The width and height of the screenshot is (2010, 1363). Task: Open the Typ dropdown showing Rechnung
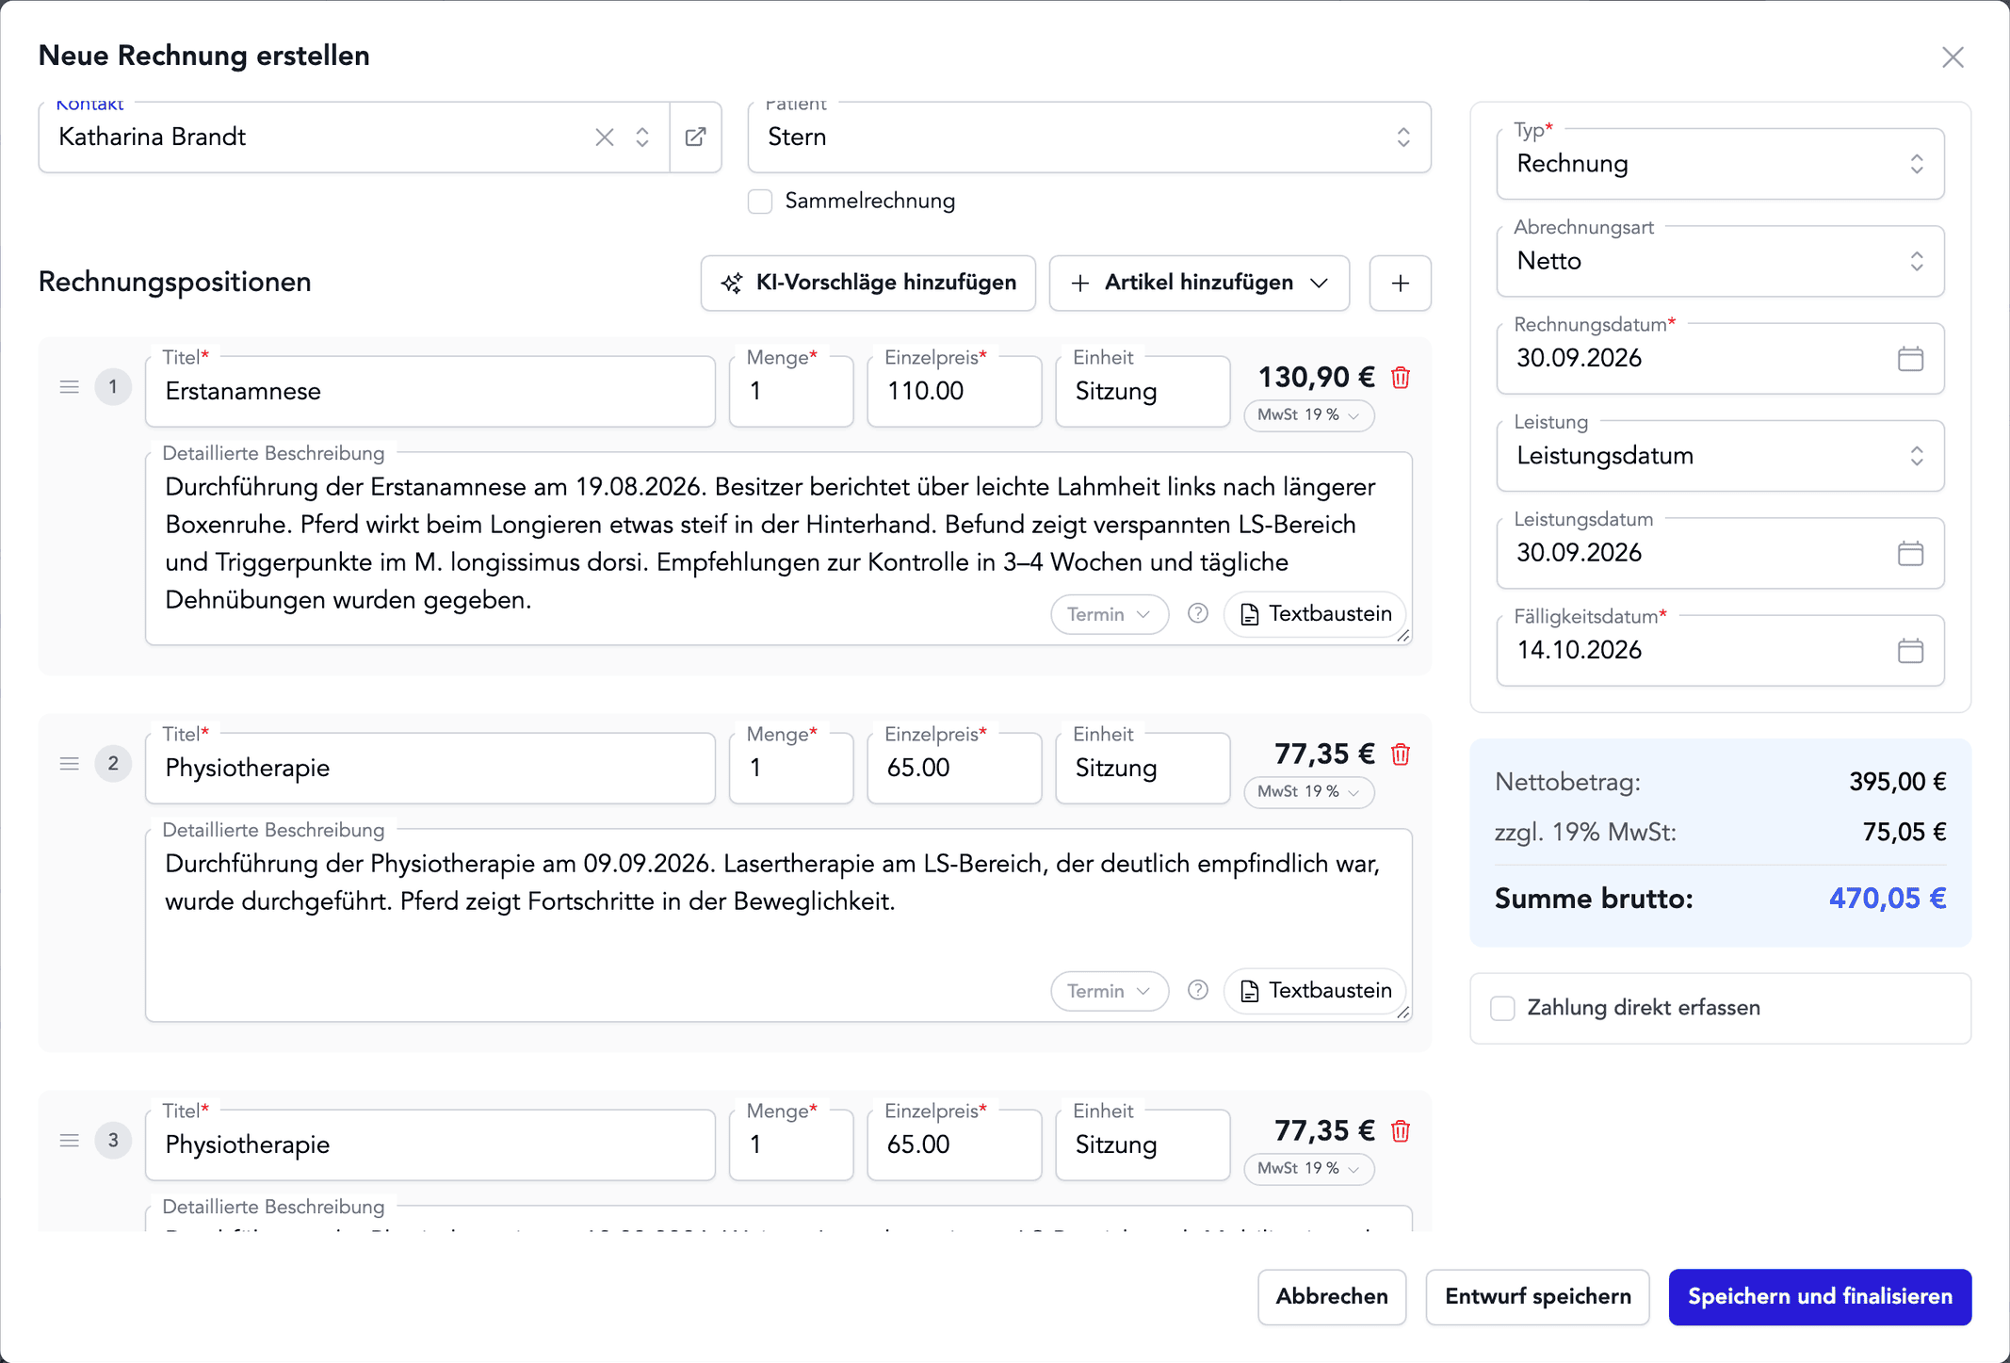[x=1720, y=164]
